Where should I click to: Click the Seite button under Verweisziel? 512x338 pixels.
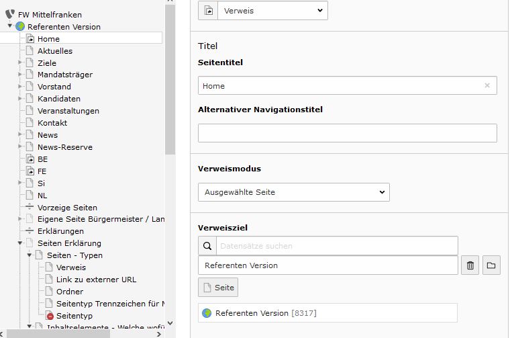(218, 288)
